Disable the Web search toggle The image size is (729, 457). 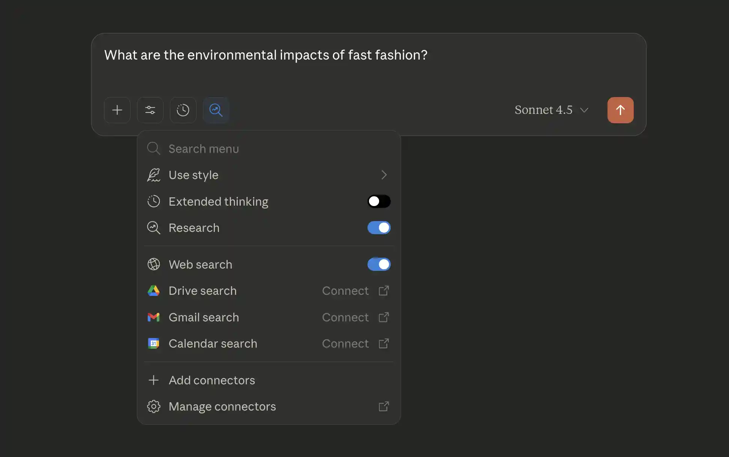pyautogui.click(x=379, y=264)
